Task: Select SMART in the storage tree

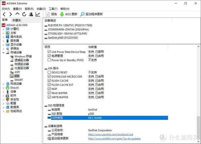Action: pos(18,80)
